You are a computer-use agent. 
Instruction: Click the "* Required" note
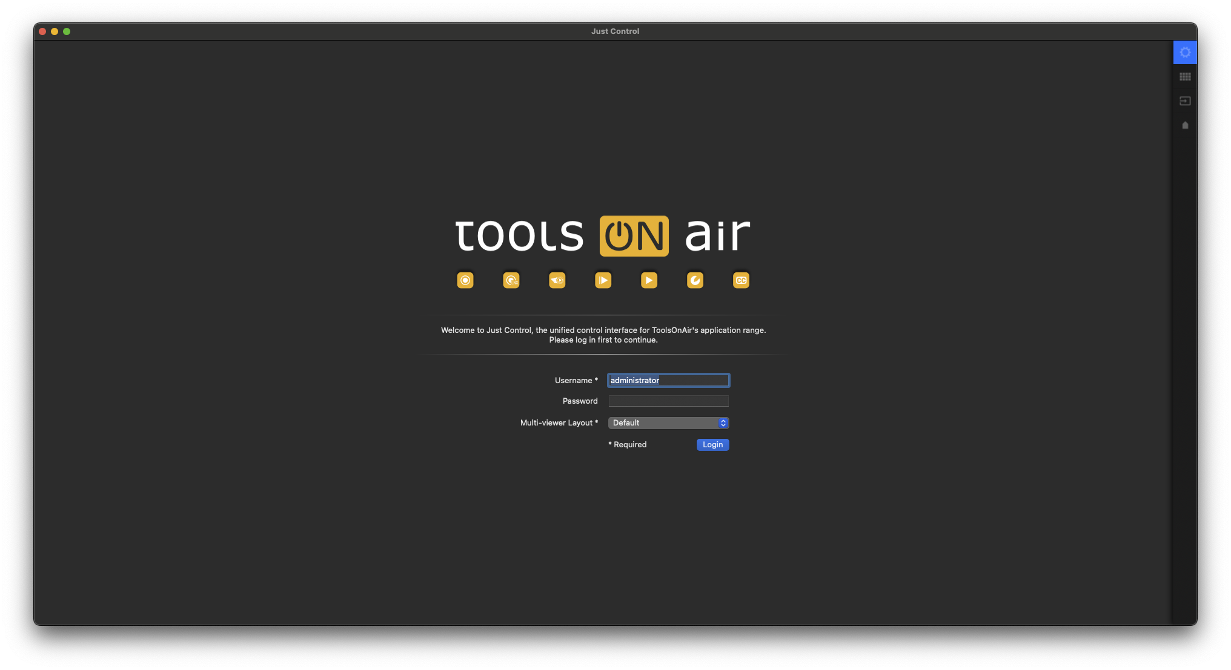coord(627,445)
